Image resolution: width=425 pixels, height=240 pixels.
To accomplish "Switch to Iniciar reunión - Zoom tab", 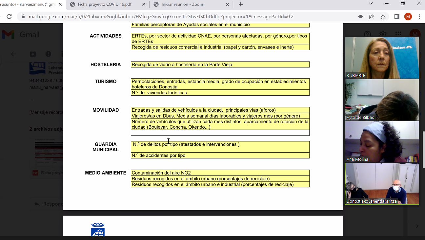I will pos(187,4).
